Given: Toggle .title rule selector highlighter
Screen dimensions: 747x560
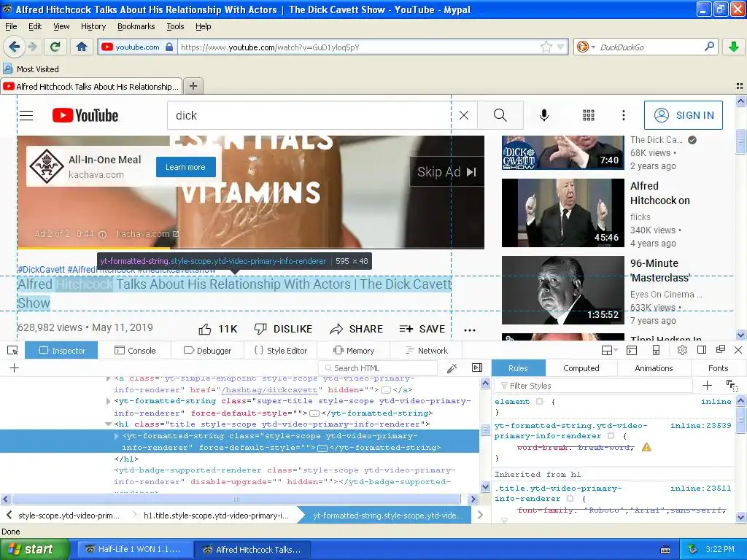Looking at the screenshot, I should [570, 499].
